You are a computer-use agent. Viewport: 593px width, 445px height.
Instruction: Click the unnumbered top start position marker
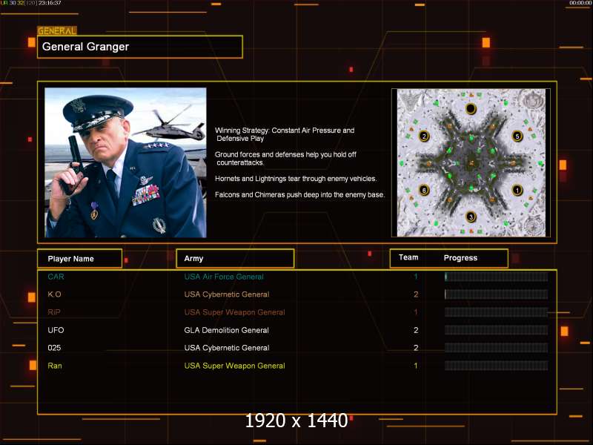(471, 109)
